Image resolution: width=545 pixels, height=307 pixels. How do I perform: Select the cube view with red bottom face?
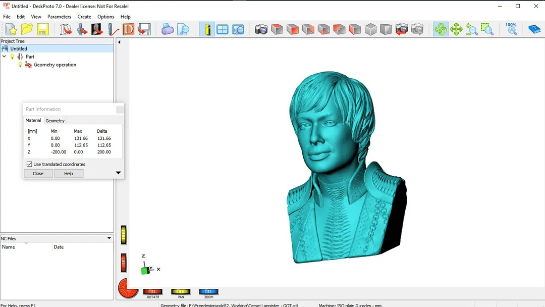pos(324,29)
